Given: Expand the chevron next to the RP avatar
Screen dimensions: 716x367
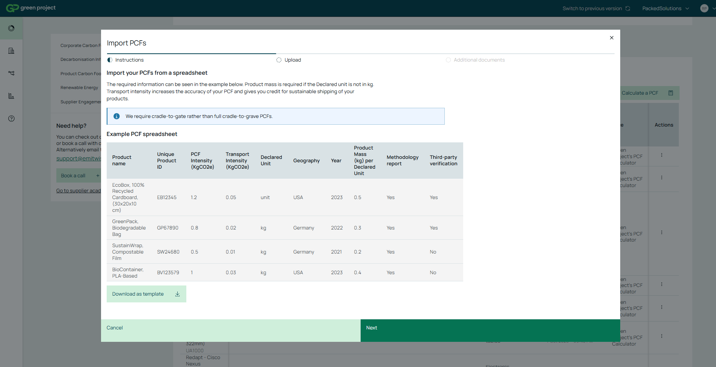Looking at the screenshot, I should click(x=713, y=8).
